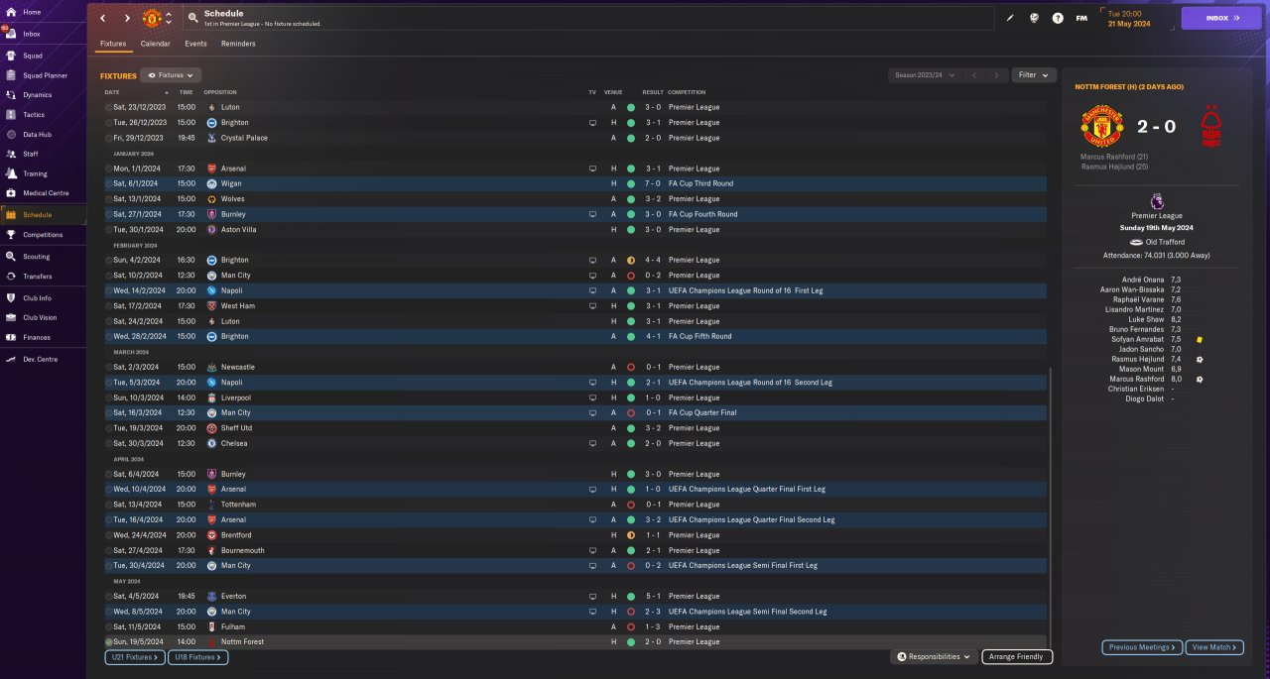
Task: Click the Liverpool crest in the fixtures list
Action: coord(211,397)
